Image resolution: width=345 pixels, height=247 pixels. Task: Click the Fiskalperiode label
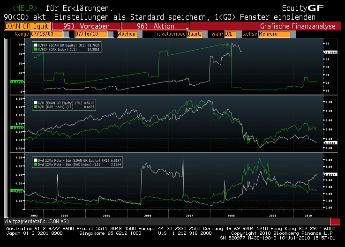pos(170,34)
